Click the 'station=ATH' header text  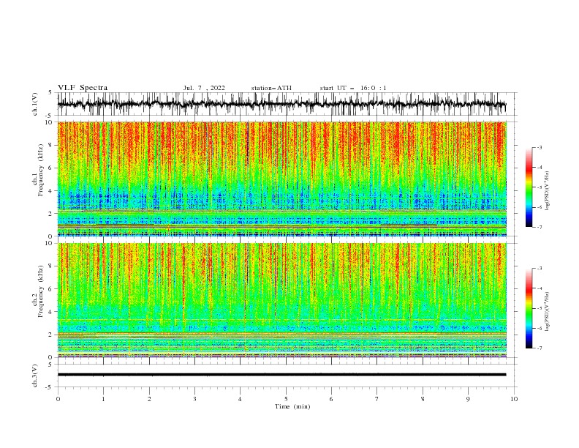pyautogui.click(x=271, y=88)
